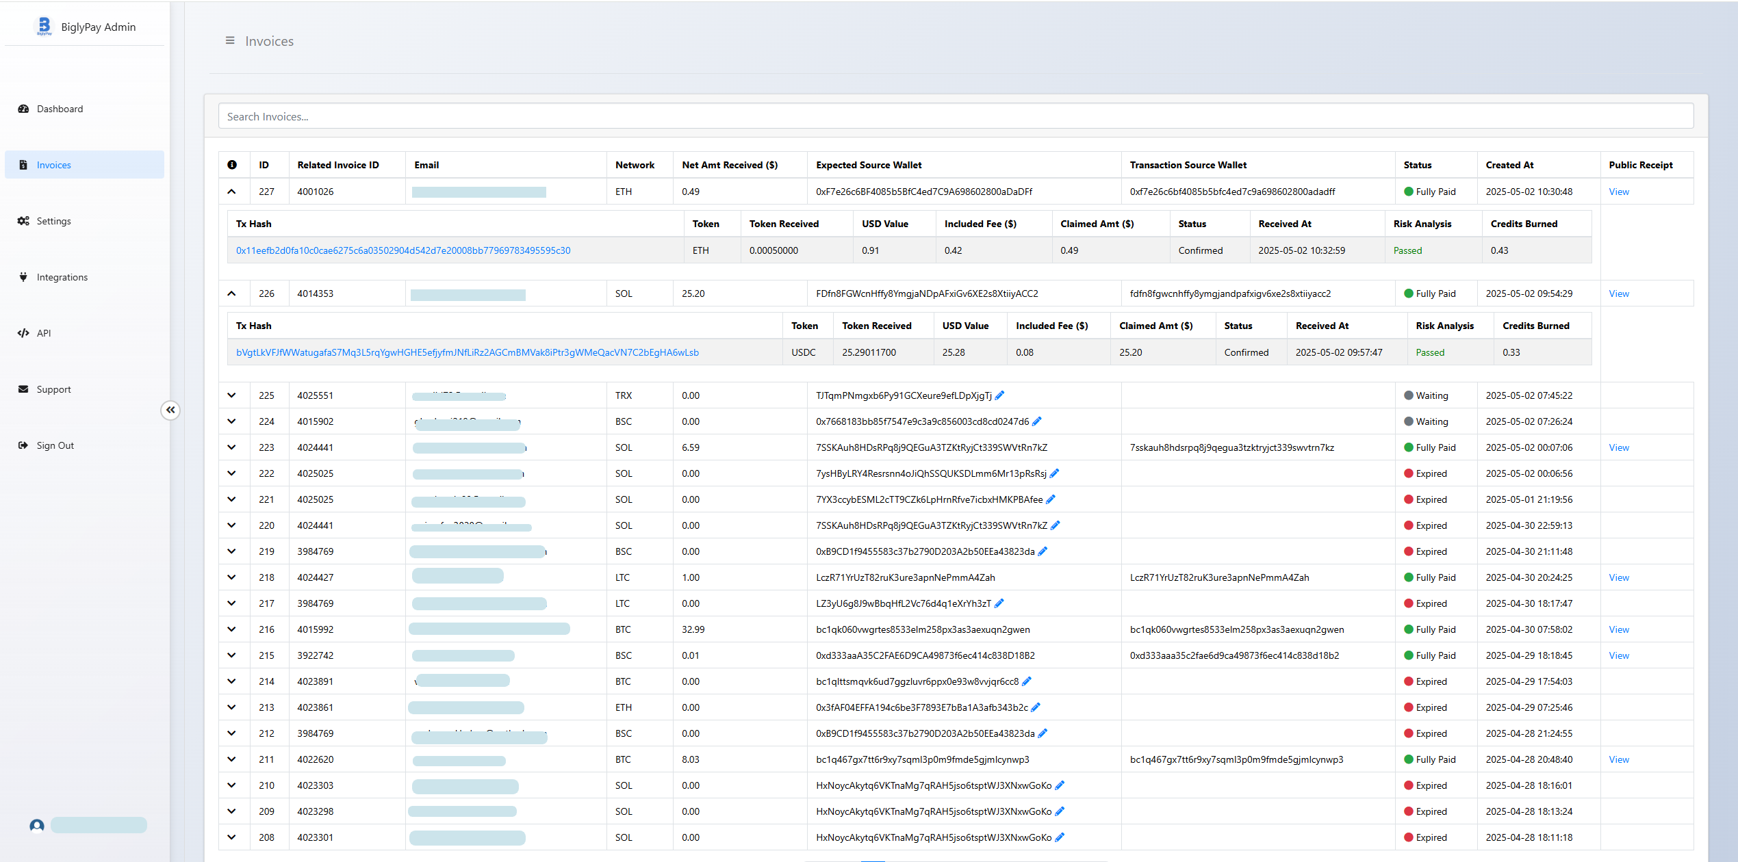
Task: Click the info icon in the table header
Action: tap(233, 164)
